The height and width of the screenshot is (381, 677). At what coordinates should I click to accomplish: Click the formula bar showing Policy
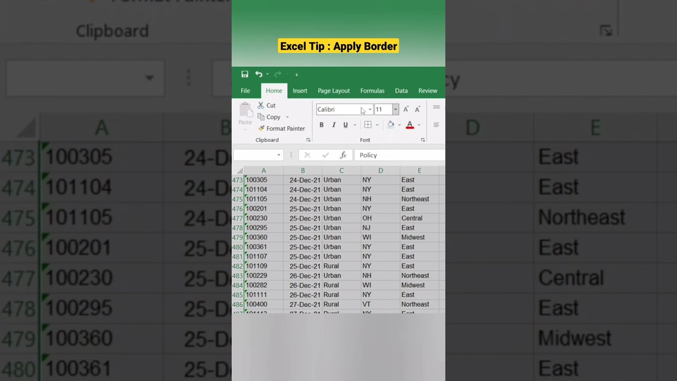point(399,155)
